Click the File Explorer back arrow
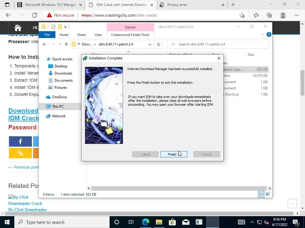305x228 pixels. (44, 44)
